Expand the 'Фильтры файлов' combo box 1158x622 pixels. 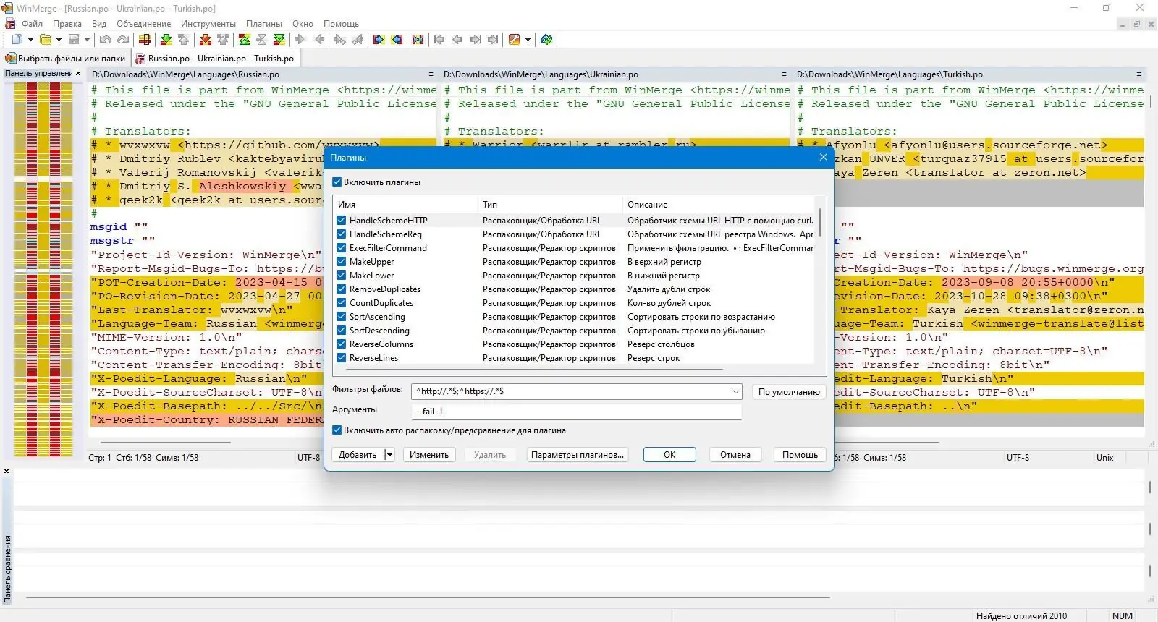tap(735, 392)
